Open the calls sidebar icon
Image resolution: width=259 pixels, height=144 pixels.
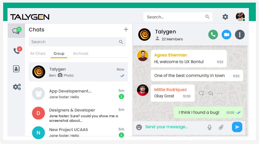pos(16,51)
